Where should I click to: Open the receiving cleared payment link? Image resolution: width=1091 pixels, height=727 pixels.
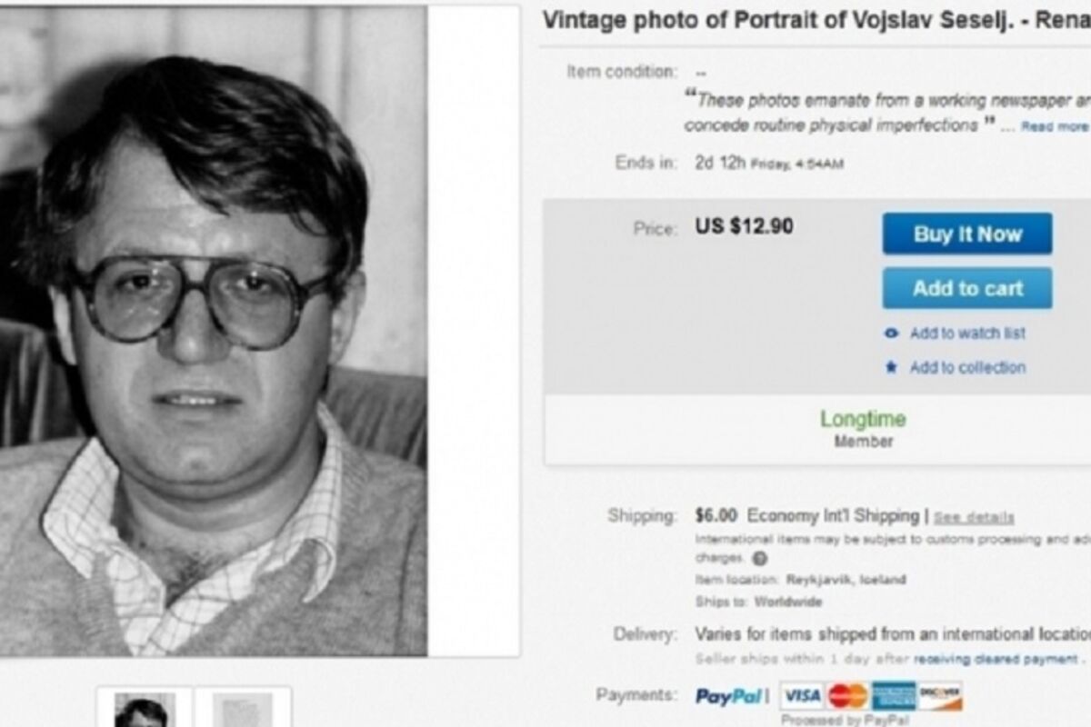pyautogui.click(x=996, y=659)
